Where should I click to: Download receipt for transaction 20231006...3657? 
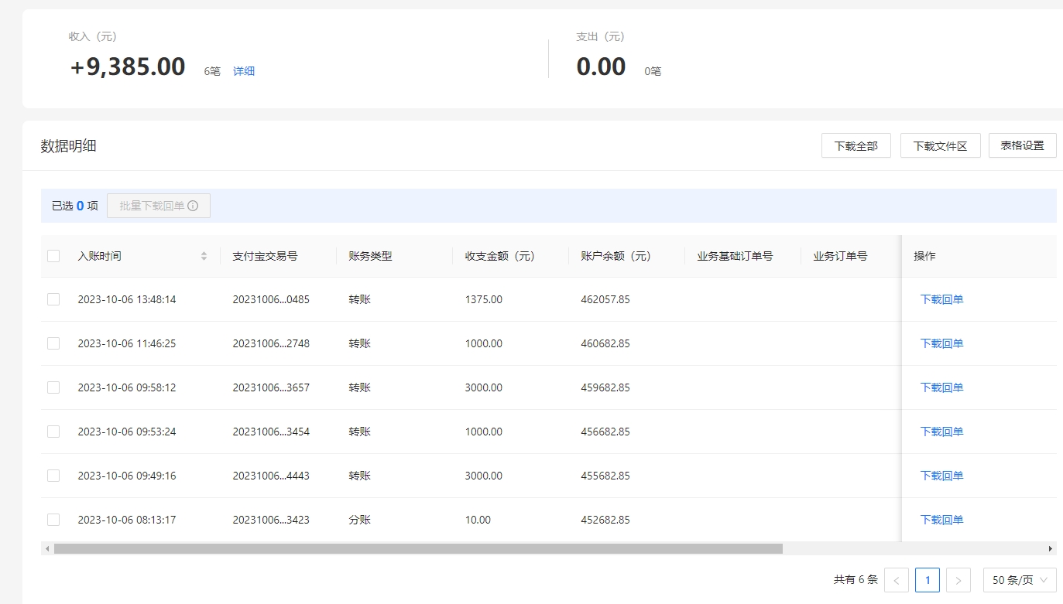[941, 387]
